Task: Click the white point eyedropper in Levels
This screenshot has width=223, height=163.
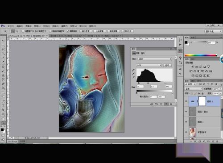Action: click(x=133, y=77)
